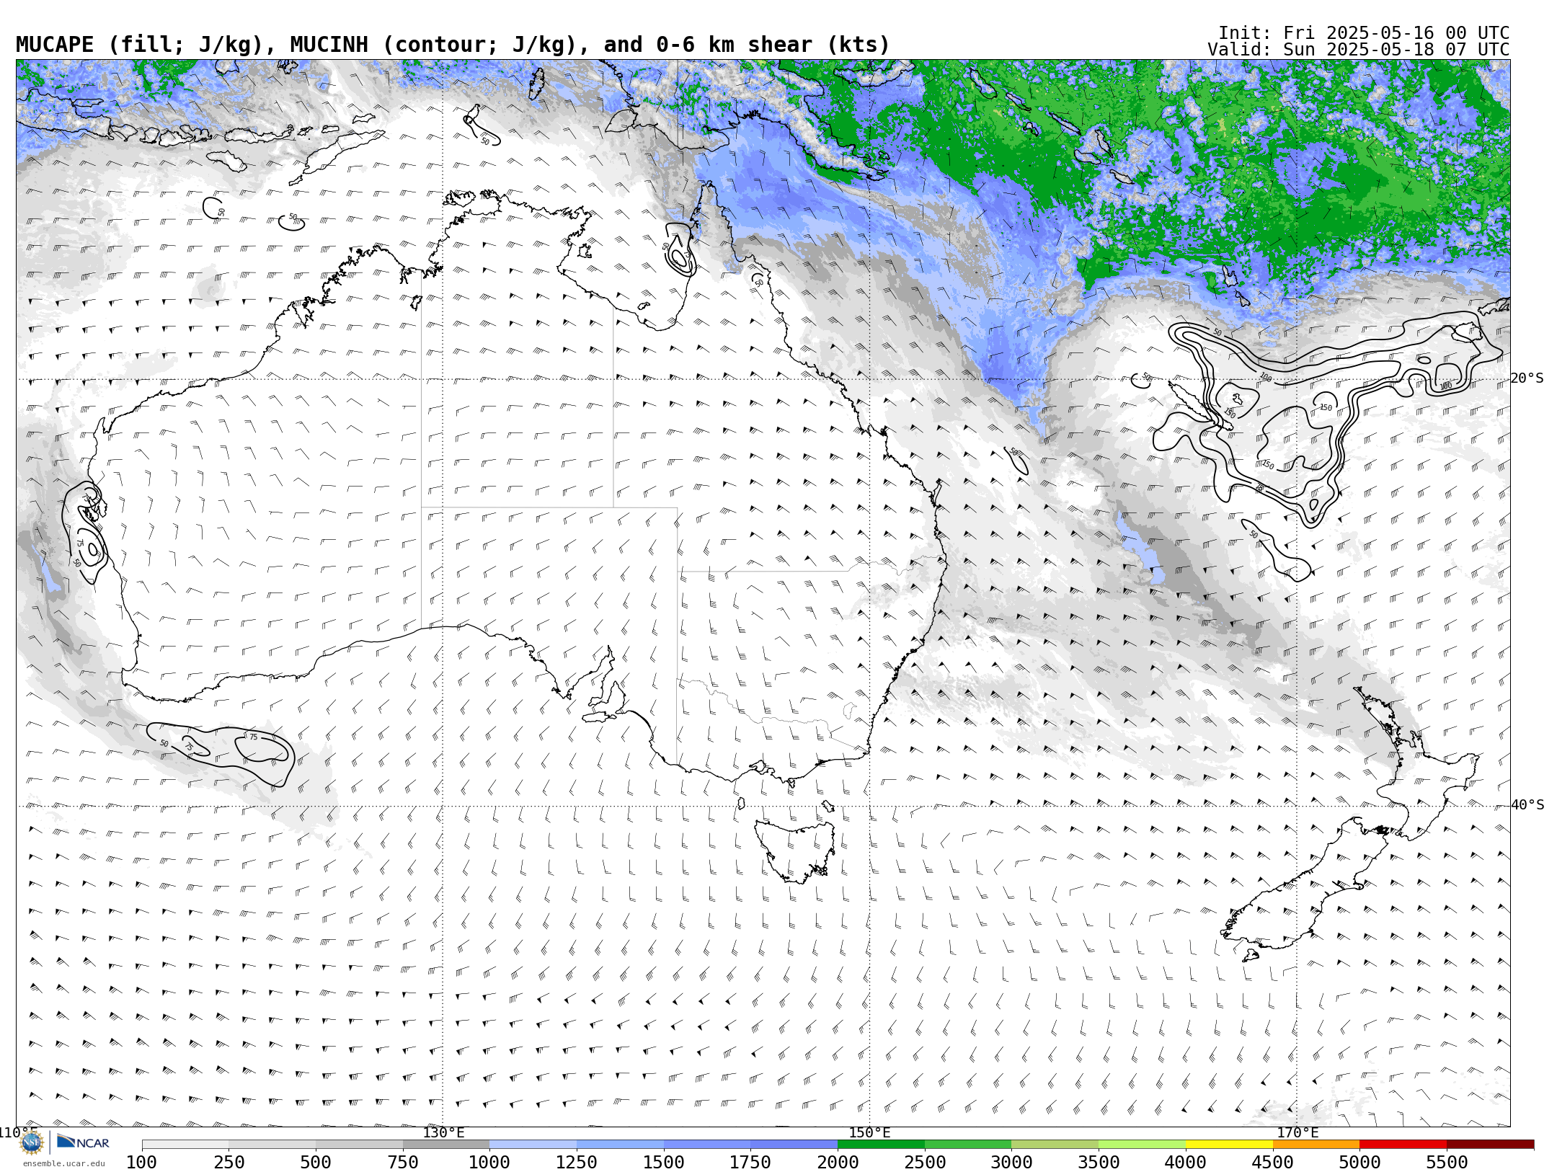1557x1172 pixels.
Task: Click the 130°E longitude label
Action: [443, 1133]
